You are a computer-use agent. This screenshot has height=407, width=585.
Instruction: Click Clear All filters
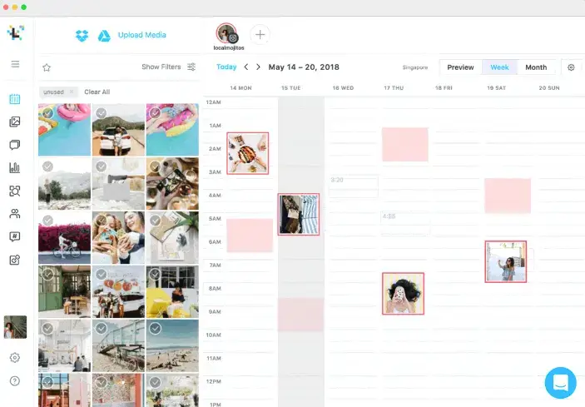(97, 92)
